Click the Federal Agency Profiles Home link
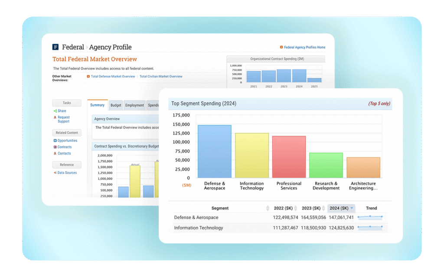444x277 pixels. (304, 47)
